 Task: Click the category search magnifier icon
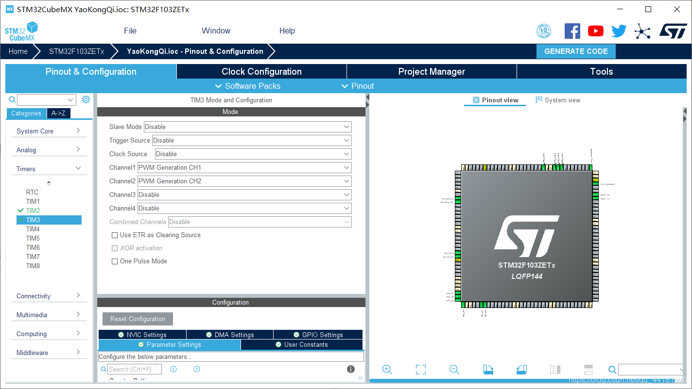pyautogui.click(x=13, y=100)
